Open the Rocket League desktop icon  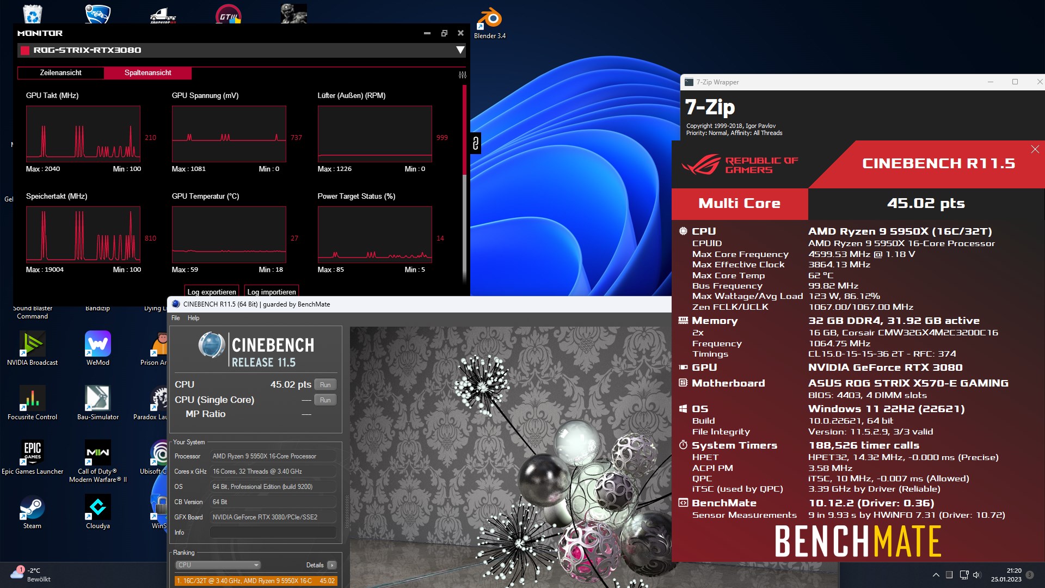98,13
